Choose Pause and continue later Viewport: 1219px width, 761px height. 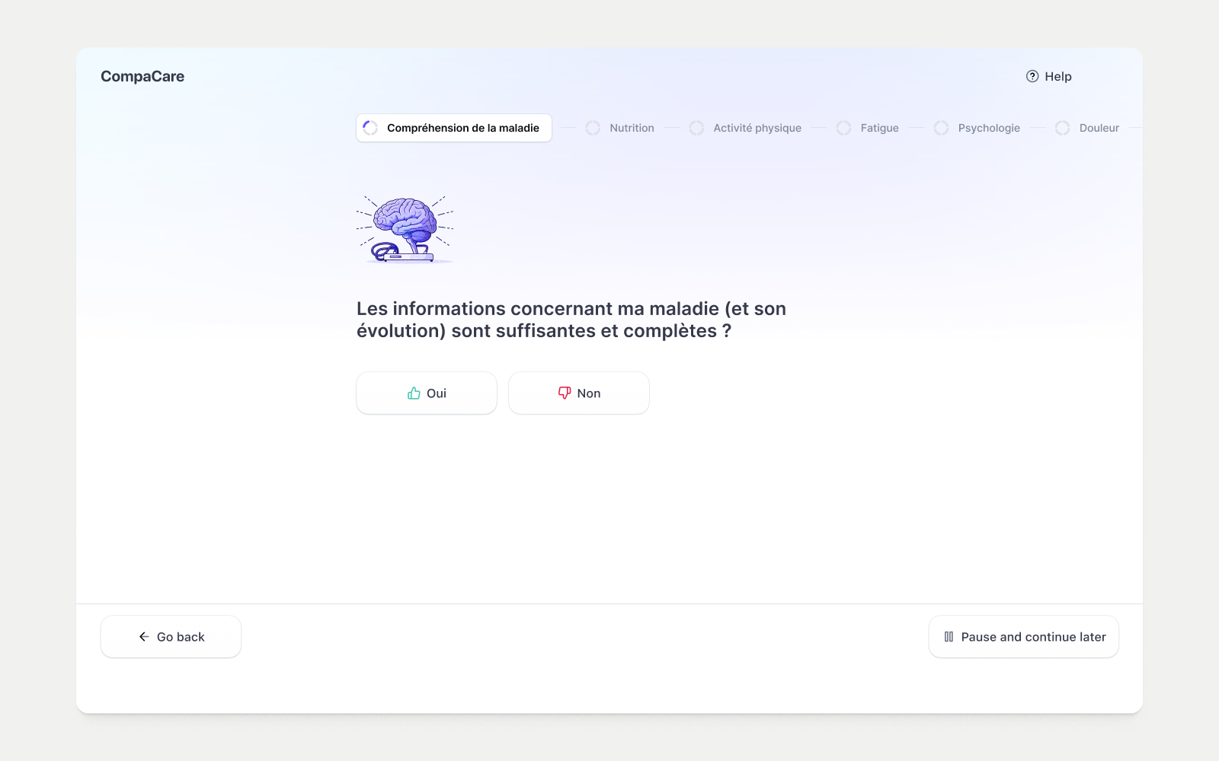1024,637
